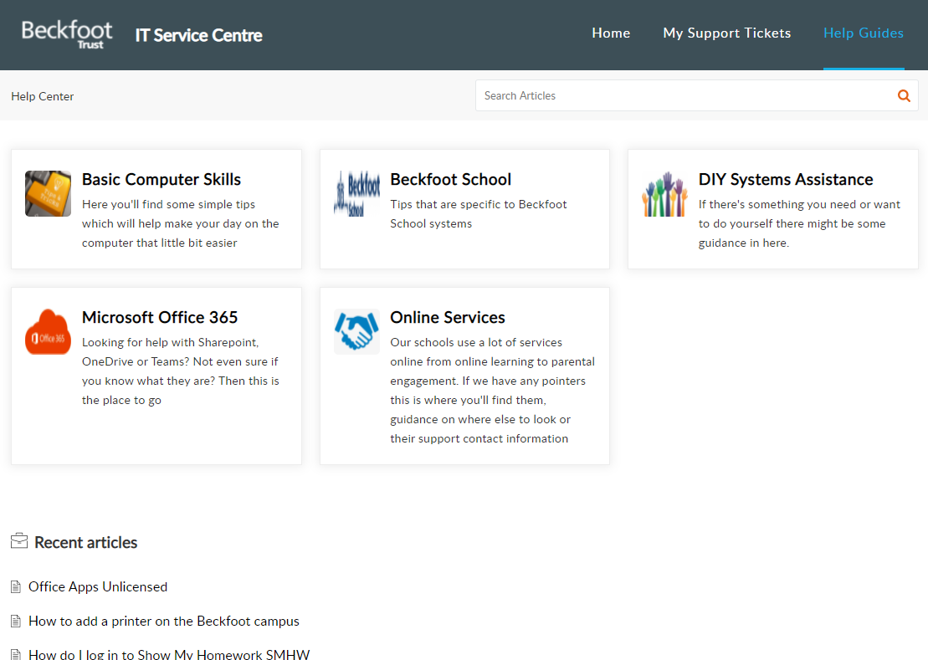Screen dimensions: 928x660
Task: Click the IT Service Centre title
Action: point(199,35)
